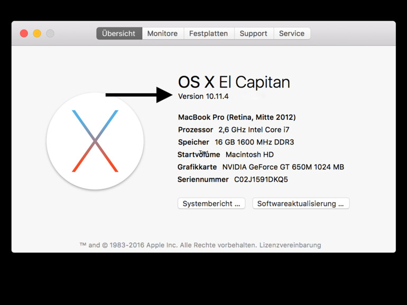Click the disabled gray zoom button
This screenshot has width=407, height=305.
[x=50, y=33]
